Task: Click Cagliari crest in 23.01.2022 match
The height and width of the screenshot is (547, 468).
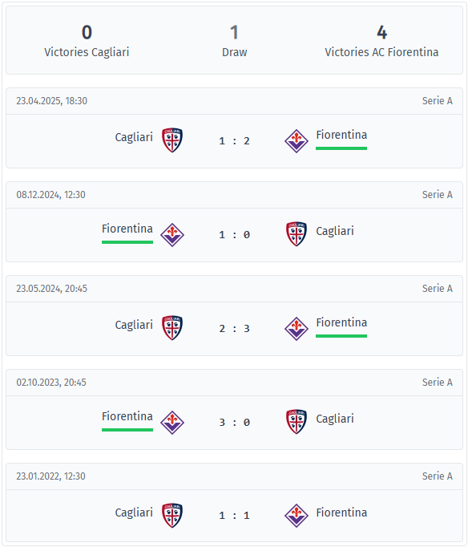Action: coord(172,516)
